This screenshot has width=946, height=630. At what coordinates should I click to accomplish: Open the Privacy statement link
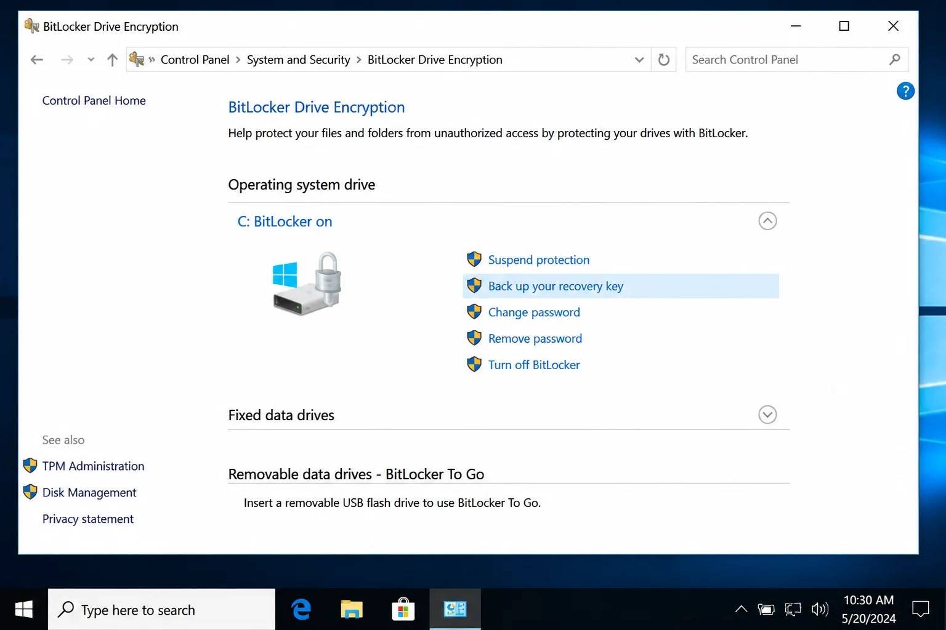point(87,519)
